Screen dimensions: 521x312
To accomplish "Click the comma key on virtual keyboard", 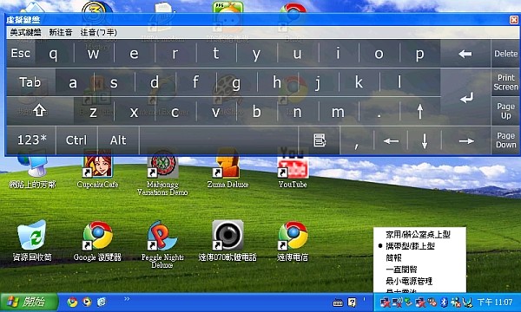I will coord(357,141).
